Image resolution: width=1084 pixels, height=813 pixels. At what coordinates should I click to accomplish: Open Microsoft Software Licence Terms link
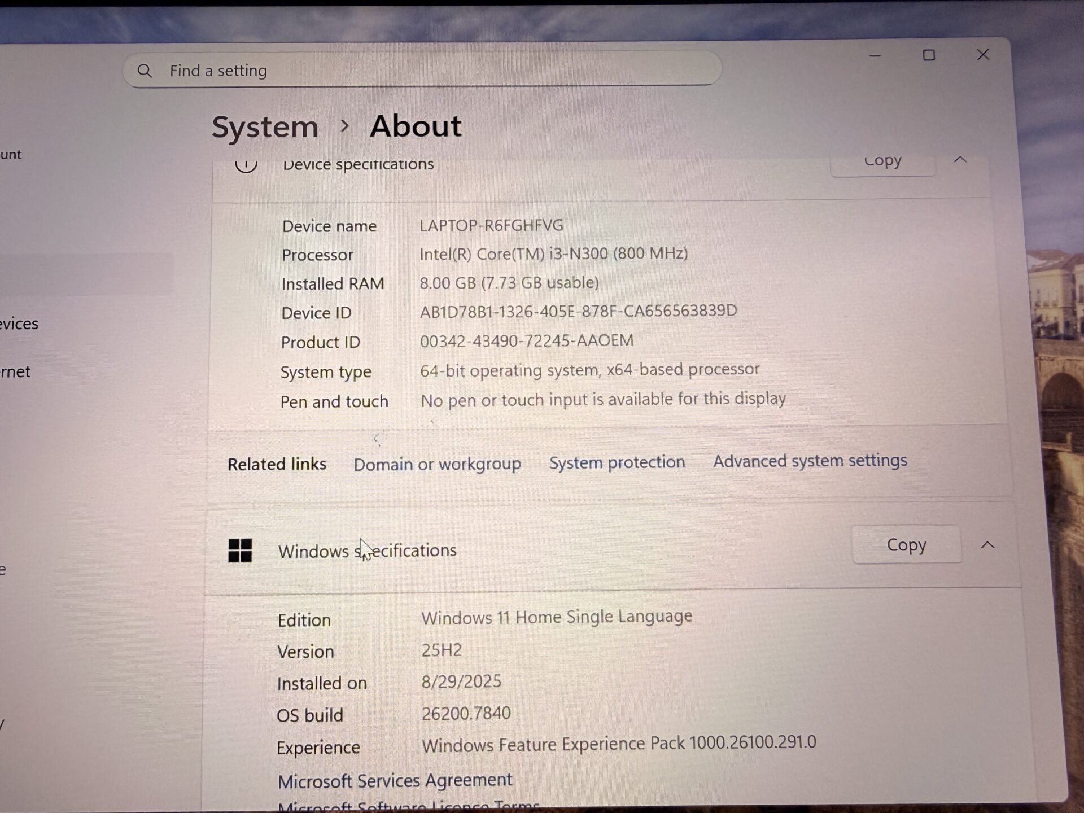(x=409, y=806)
